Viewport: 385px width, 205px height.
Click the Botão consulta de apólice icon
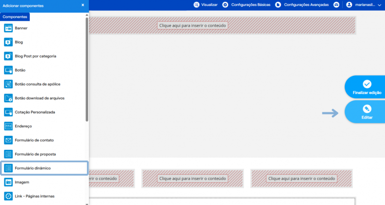[x=8, y=84]
